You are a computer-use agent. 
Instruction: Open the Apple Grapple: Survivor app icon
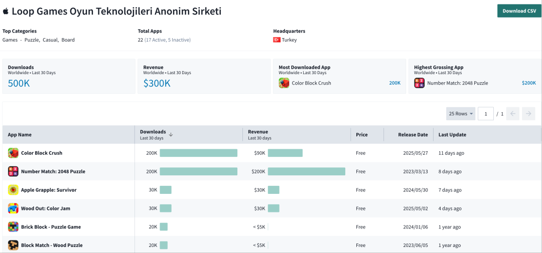(14, 190)
